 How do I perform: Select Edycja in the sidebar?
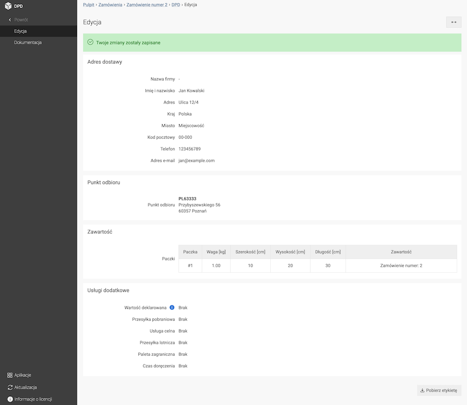click(x=38, y=31)
